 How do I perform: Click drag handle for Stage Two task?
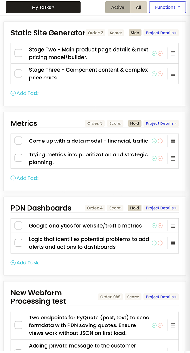coord(173,54)
